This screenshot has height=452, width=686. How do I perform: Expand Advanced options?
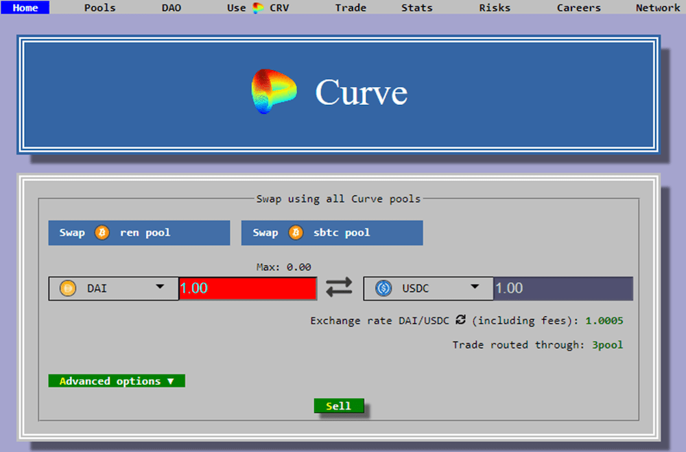[x=117, y=381]
